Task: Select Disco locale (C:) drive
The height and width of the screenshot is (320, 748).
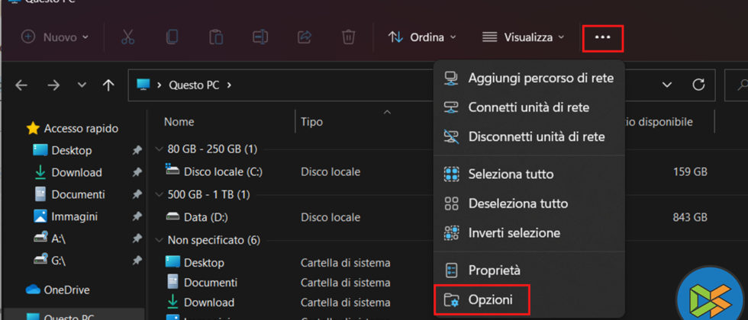Action: 222,172
